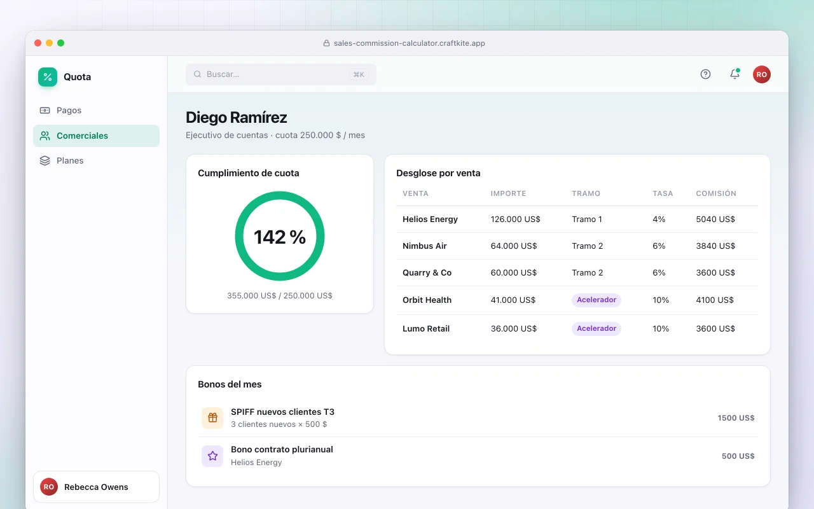The height and width of the screenshot is (509, 814).
Task: Open the help question mark icon
Action: [x=705, y=74]
